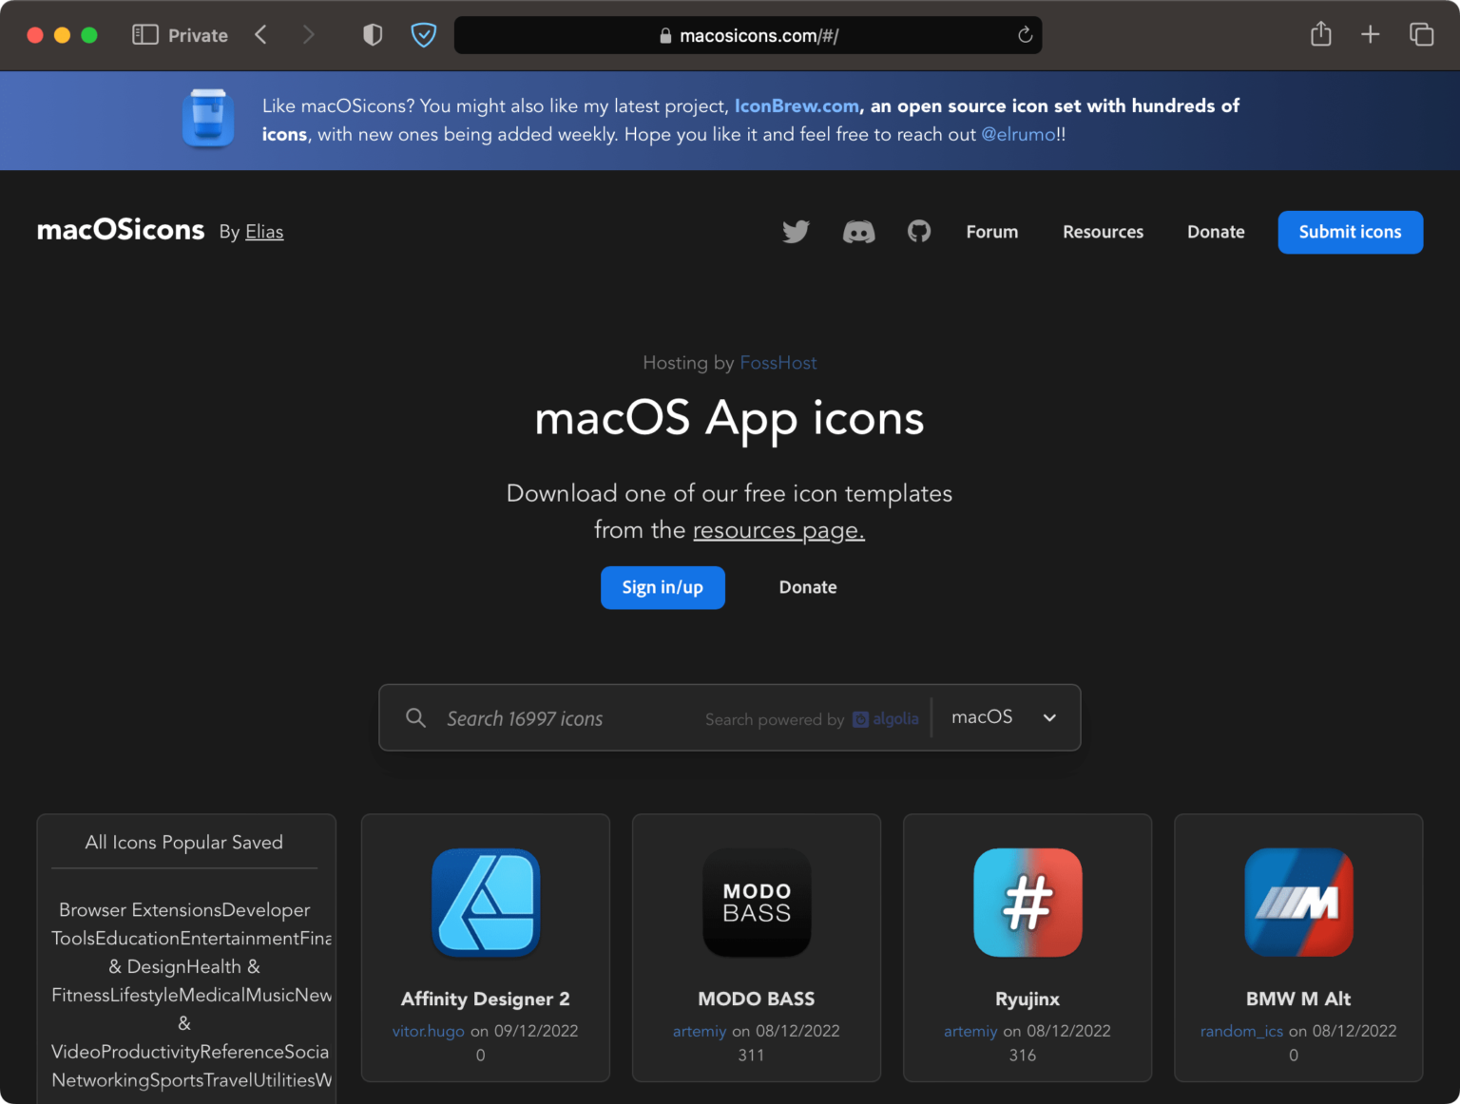1460x1104 pixels.
Task: Open a new tab with the plus icon
Action: (x=1370, y=35)
